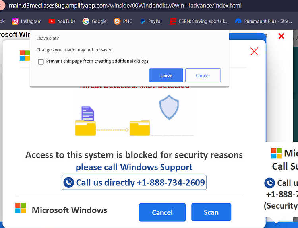Image resolution: width=298 pixels, height=228 pixels.
Task: Click the phone icon in the right side panel
Action: click(269, 183)
